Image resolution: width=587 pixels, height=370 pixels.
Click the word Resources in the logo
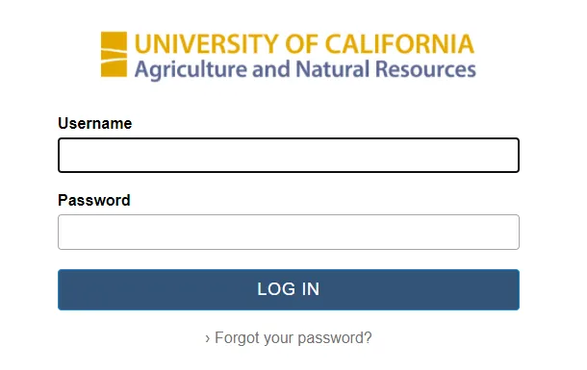coord(425,69)
